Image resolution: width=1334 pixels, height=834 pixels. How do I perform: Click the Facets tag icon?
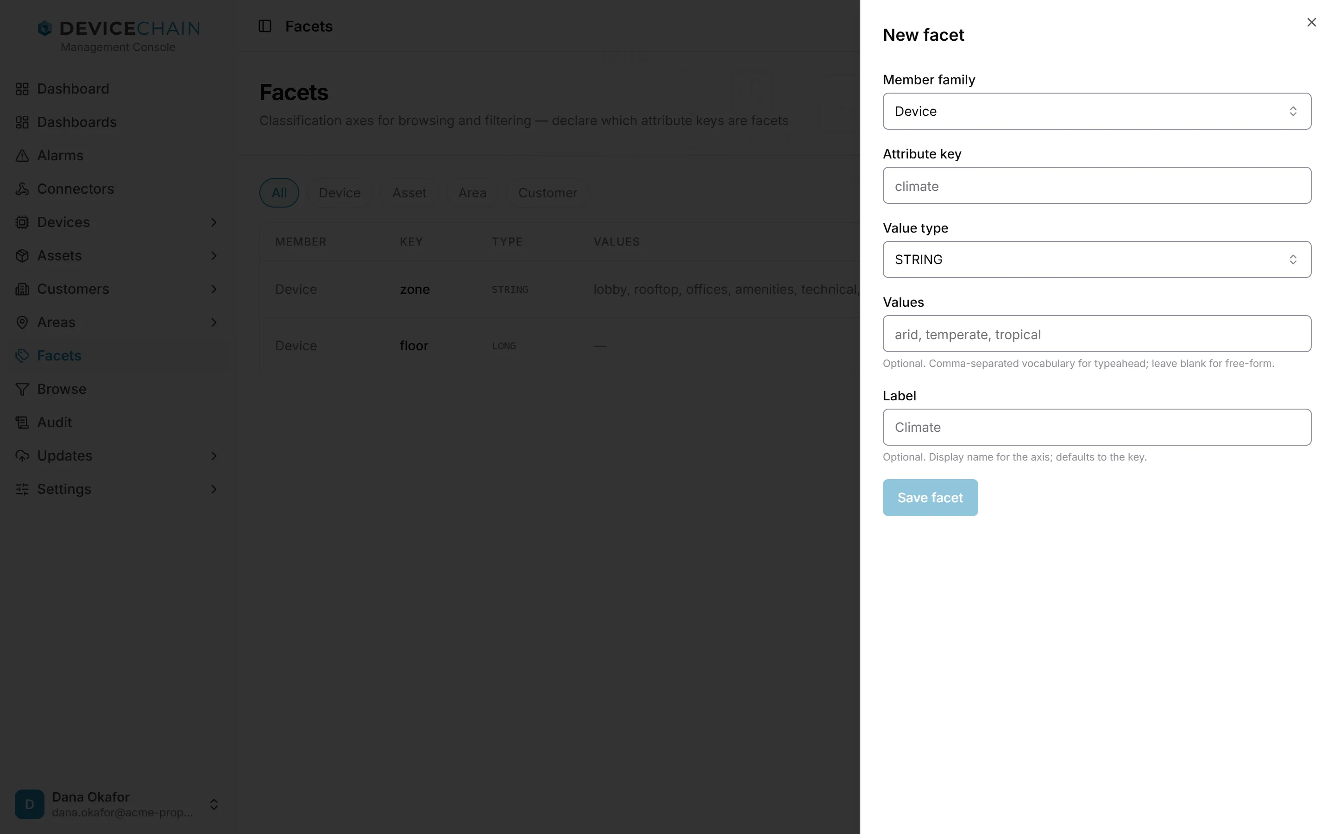(x=22, y=356)
